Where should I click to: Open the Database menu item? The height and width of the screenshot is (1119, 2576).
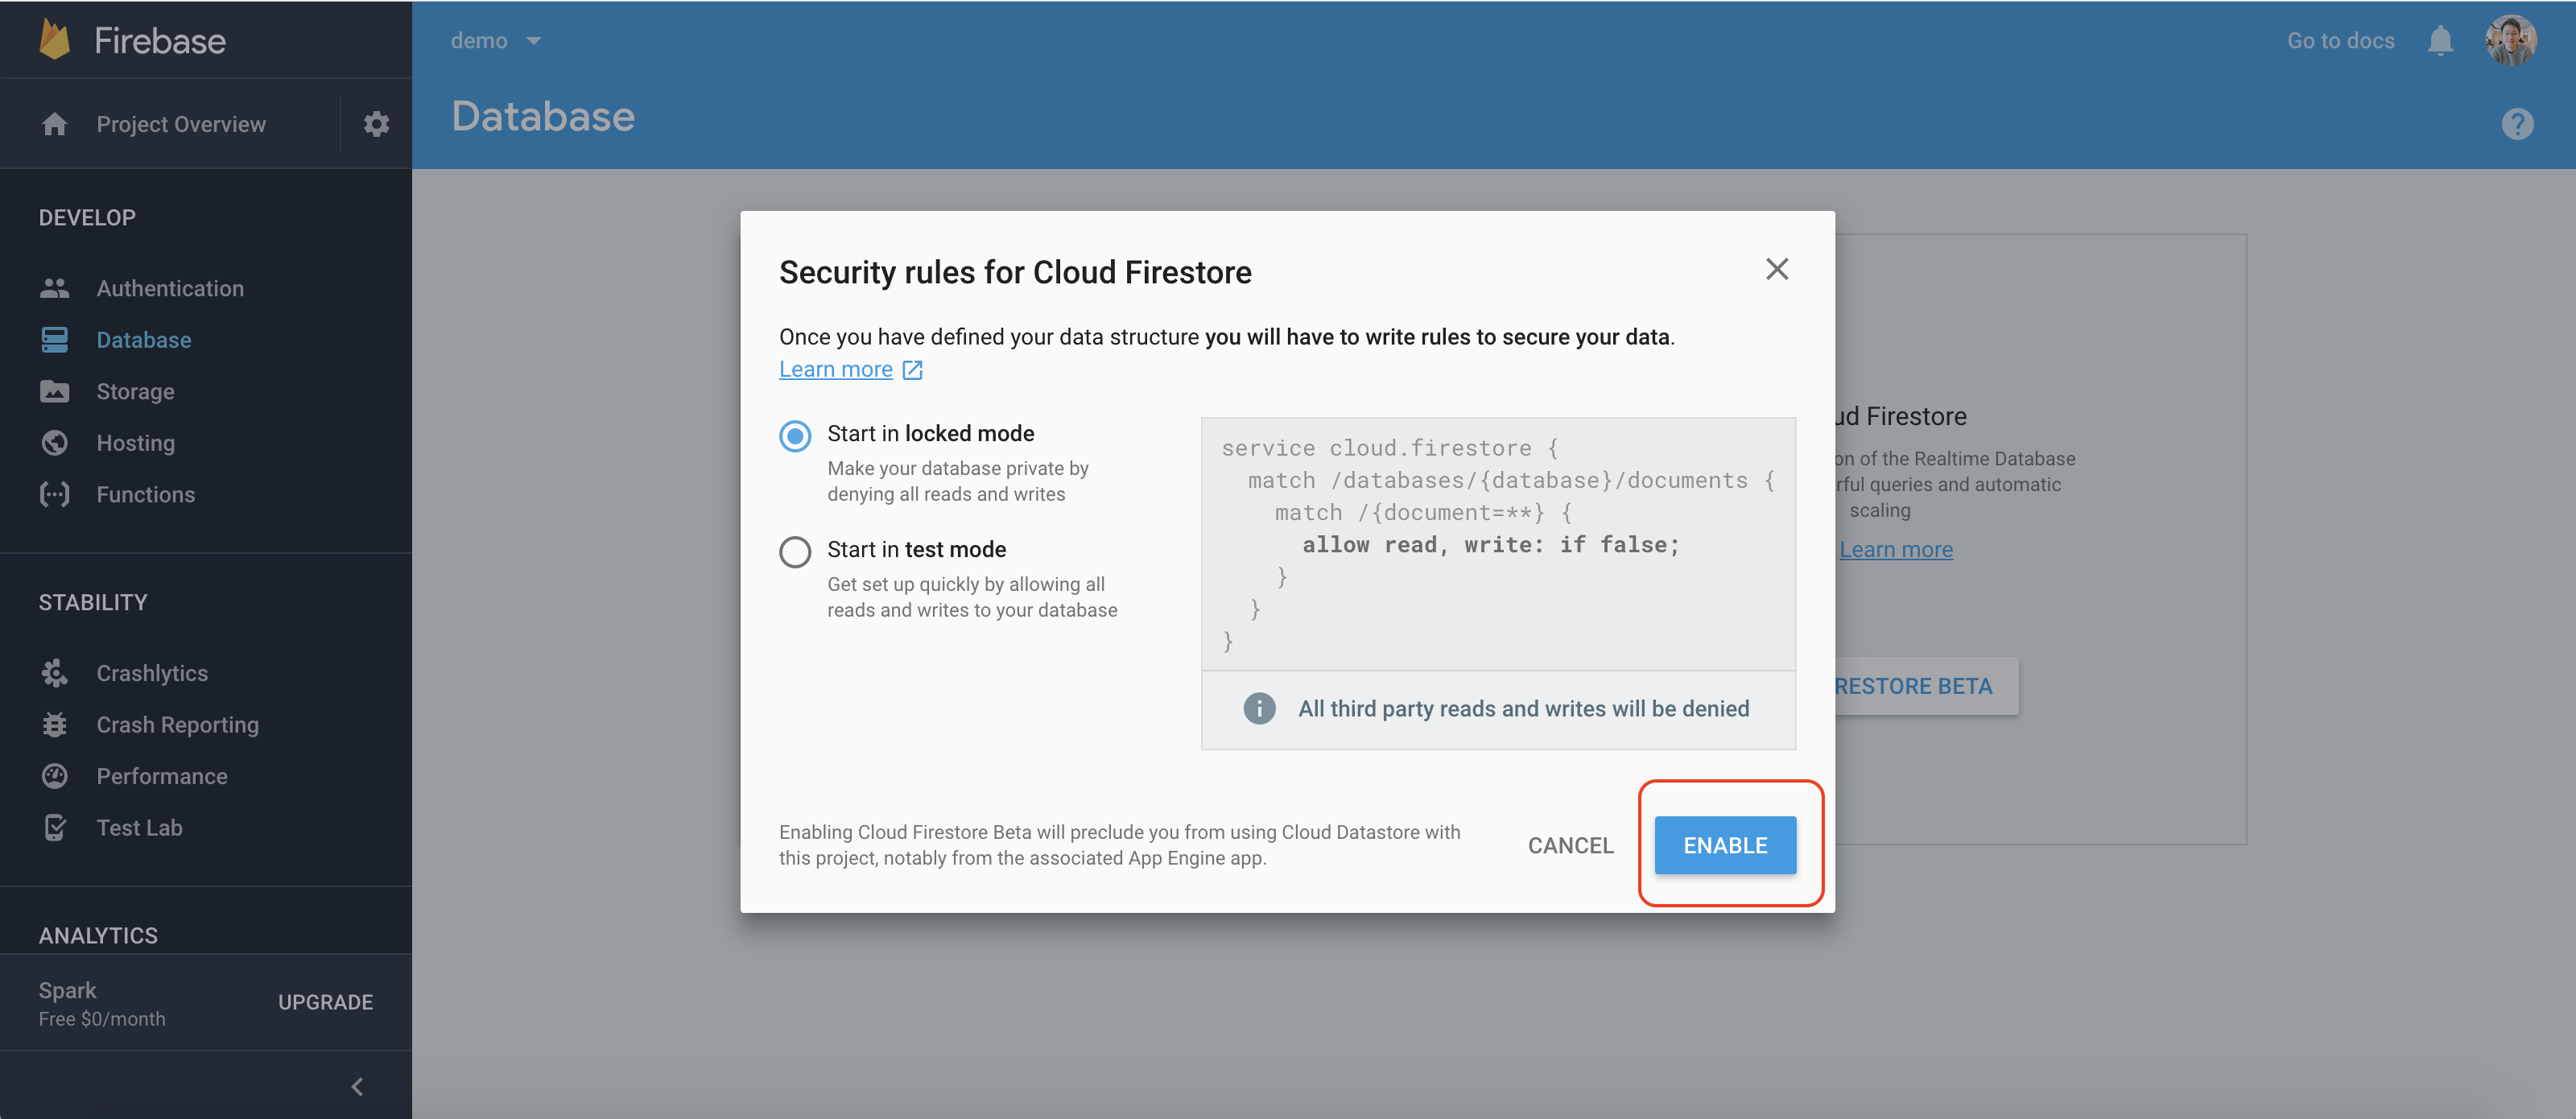[x=143, y=340]
